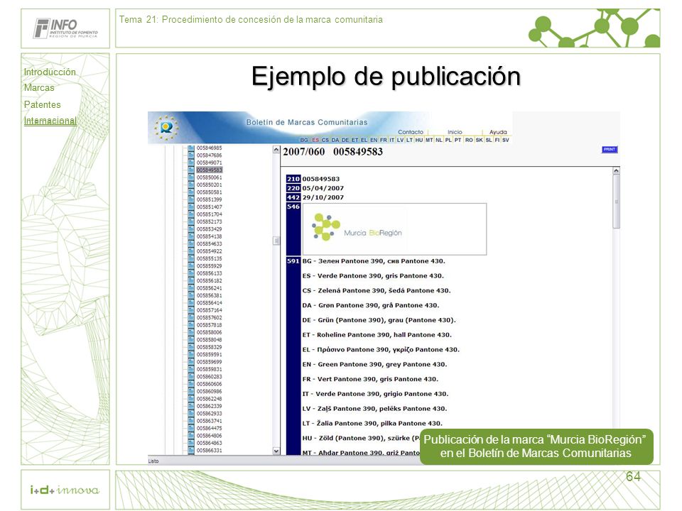682x511 pixels.
Task: Go to the Marcas section
Action: coord(39,88)
